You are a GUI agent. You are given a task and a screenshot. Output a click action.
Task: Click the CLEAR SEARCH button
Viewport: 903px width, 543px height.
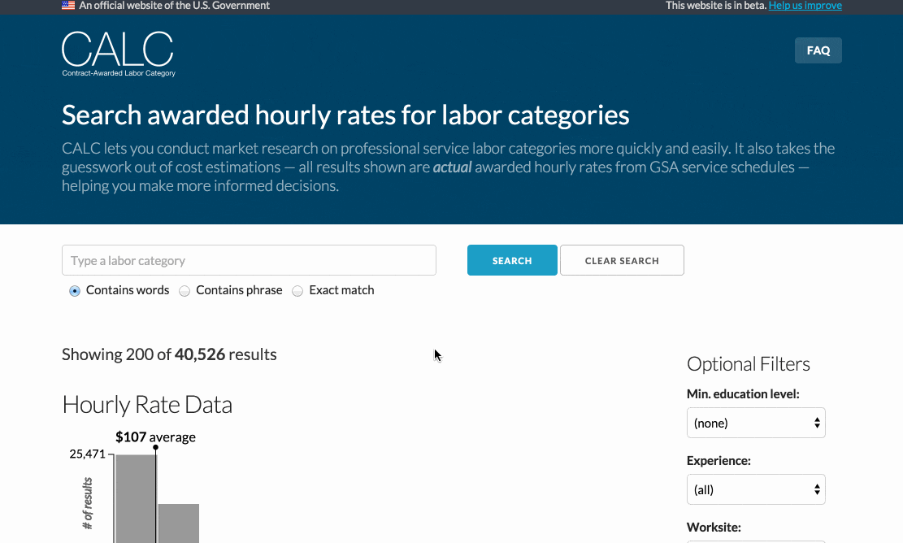point(622,261)
